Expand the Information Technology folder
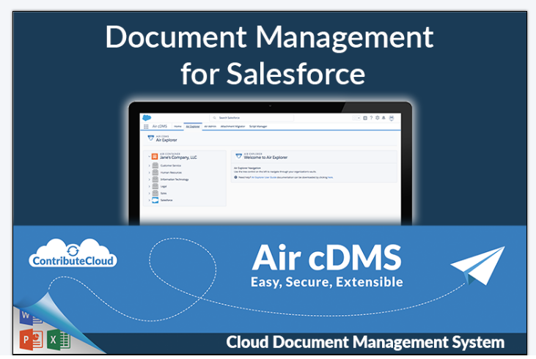The height and width of the screenshot is (359, 536). (x=149, y=179)
